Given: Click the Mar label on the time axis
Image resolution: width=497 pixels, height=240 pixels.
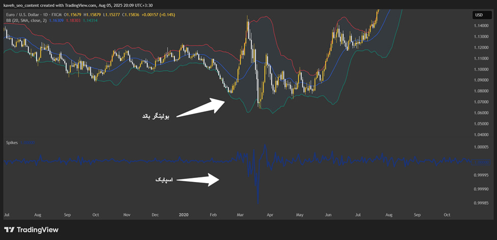Looking at the screenshot, I should pos(241,215).
